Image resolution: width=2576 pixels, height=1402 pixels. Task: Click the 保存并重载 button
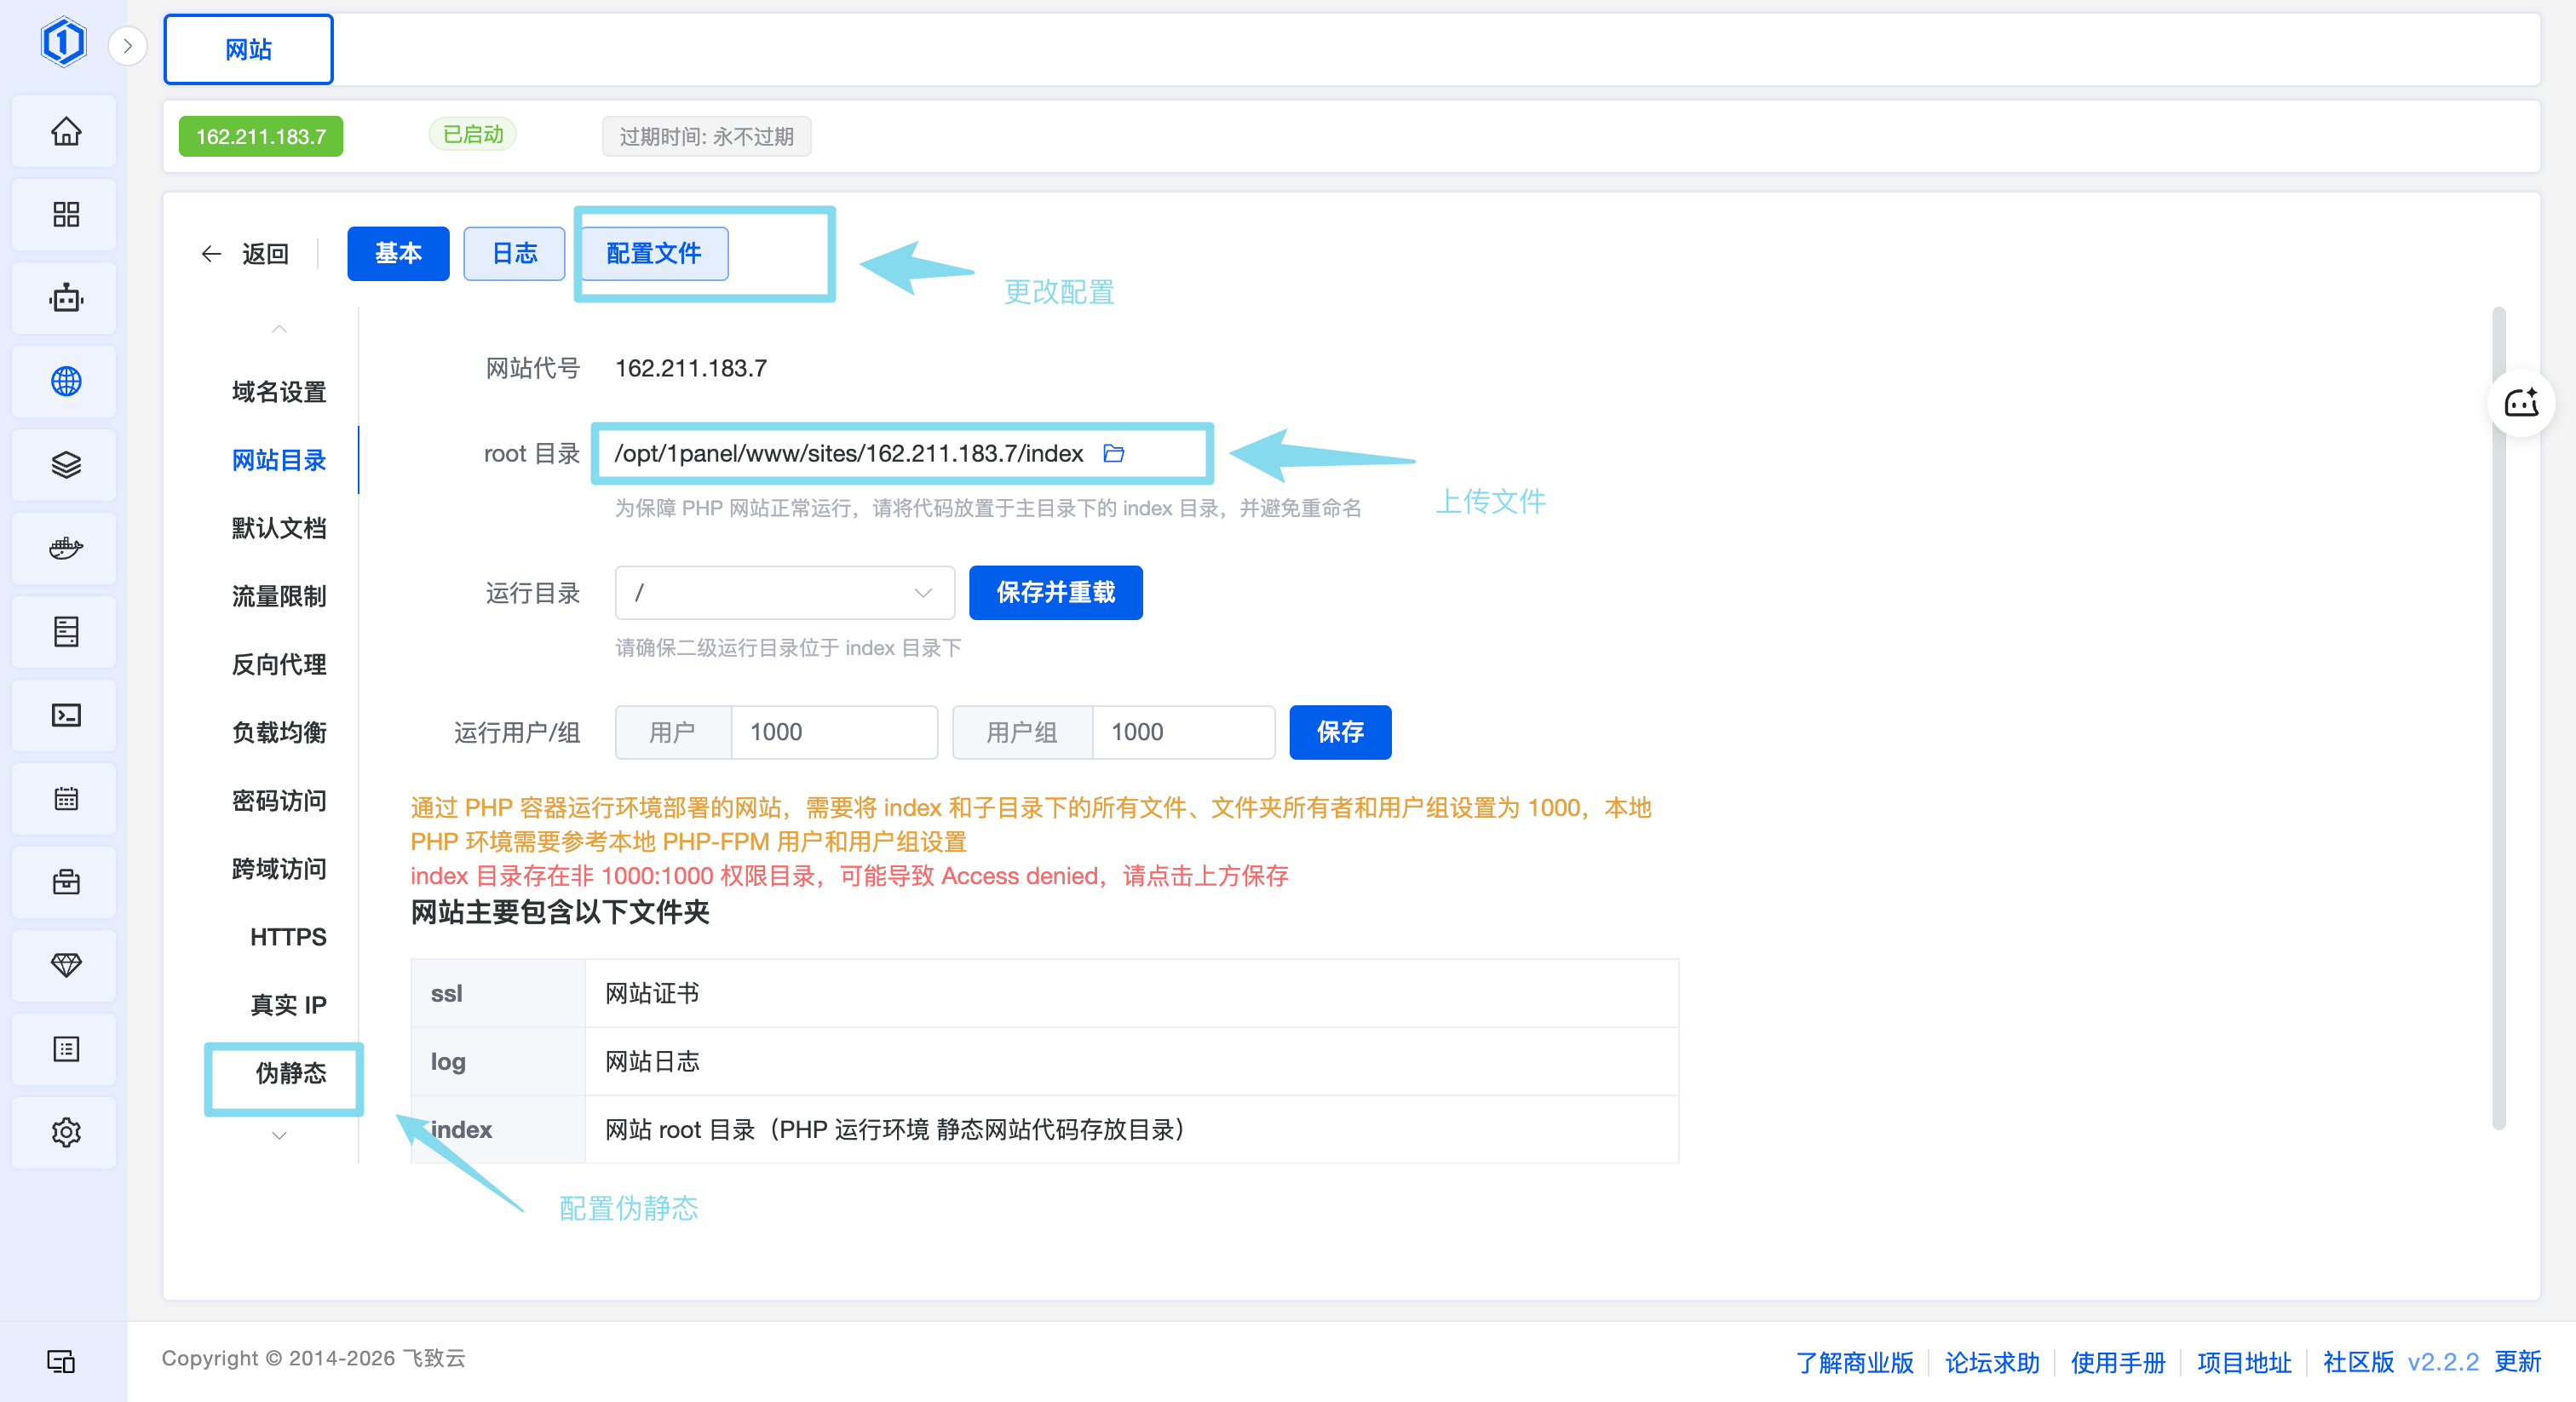[1055, 593]
